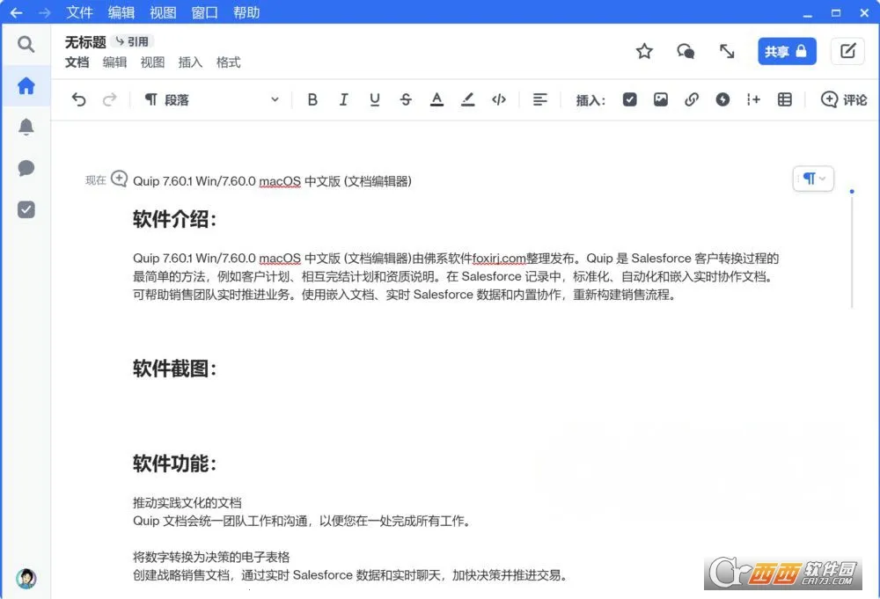Click the undo arrow icon
Screen dimensions: 880x599
pos(78,99)
